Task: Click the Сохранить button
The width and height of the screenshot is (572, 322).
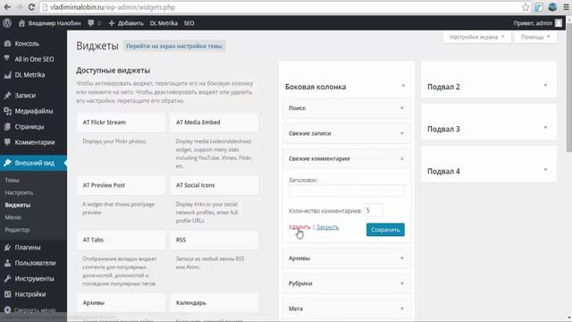Action: [x=385, y=230]
